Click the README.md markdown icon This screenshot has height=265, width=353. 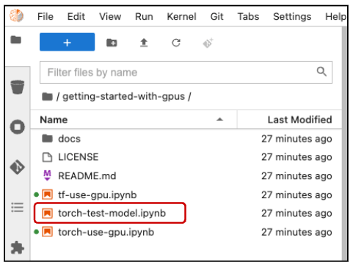pos(47,175)
